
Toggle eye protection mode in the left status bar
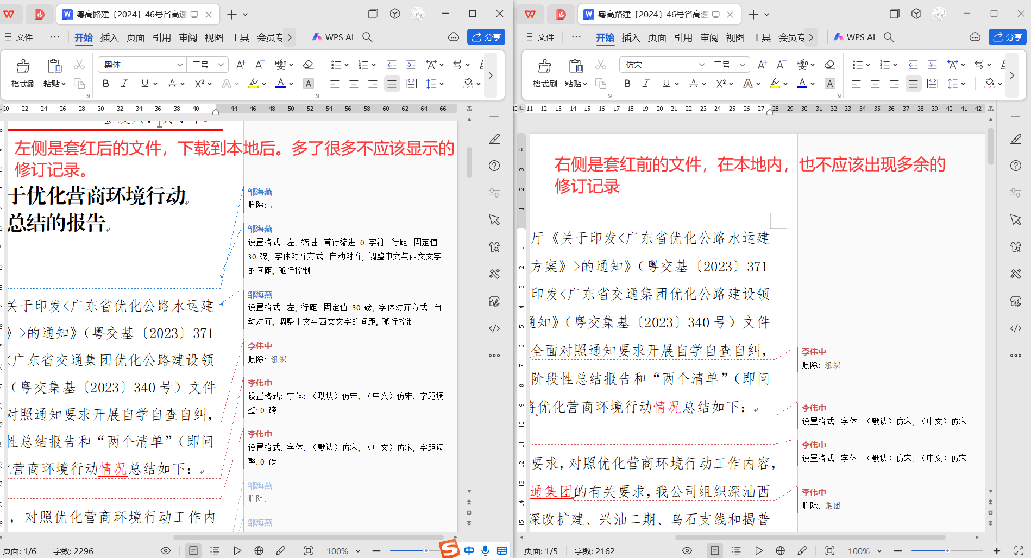pos(166,550)
